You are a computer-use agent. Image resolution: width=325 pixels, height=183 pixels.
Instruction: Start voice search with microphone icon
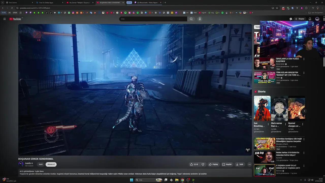click(200, 19)
